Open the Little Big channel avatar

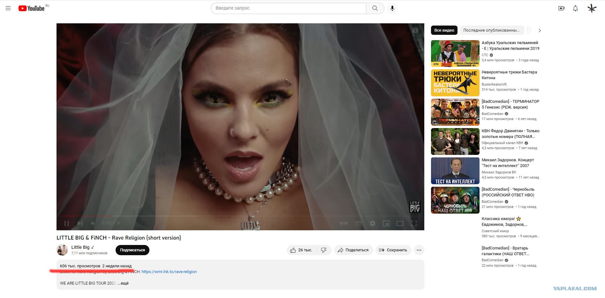(x=62, y=250)
